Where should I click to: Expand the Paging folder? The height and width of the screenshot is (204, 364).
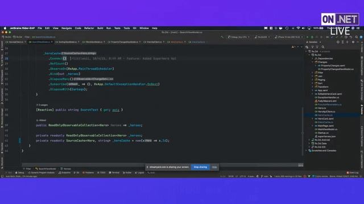(x=312, y=80)
